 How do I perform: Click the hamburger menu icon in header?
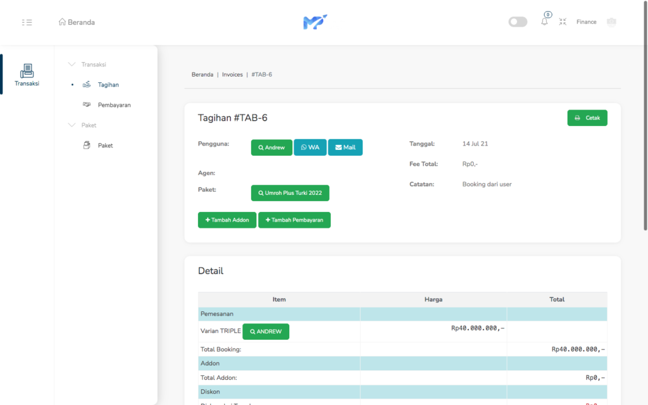(x=27, y=22)
